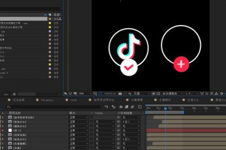Image resolution: width=226 pixels, height=150 pixels.
Task: Click the timeline layer search field
Action: coord(54,107)
